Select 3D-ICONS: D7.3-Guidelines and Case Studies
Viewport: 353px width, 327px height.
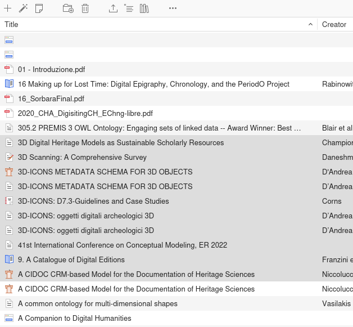click(x=93, y=201)
